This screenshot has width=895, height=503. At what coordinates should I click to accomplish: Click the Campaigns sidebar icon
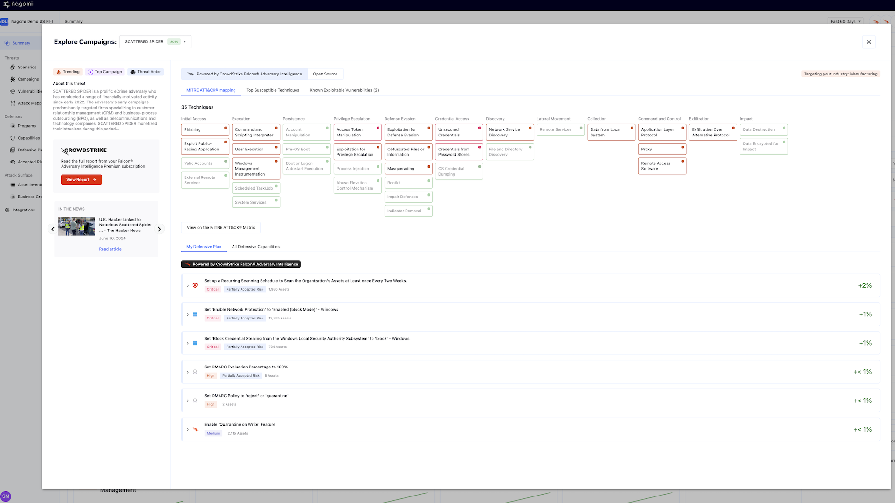click(13, 79)
